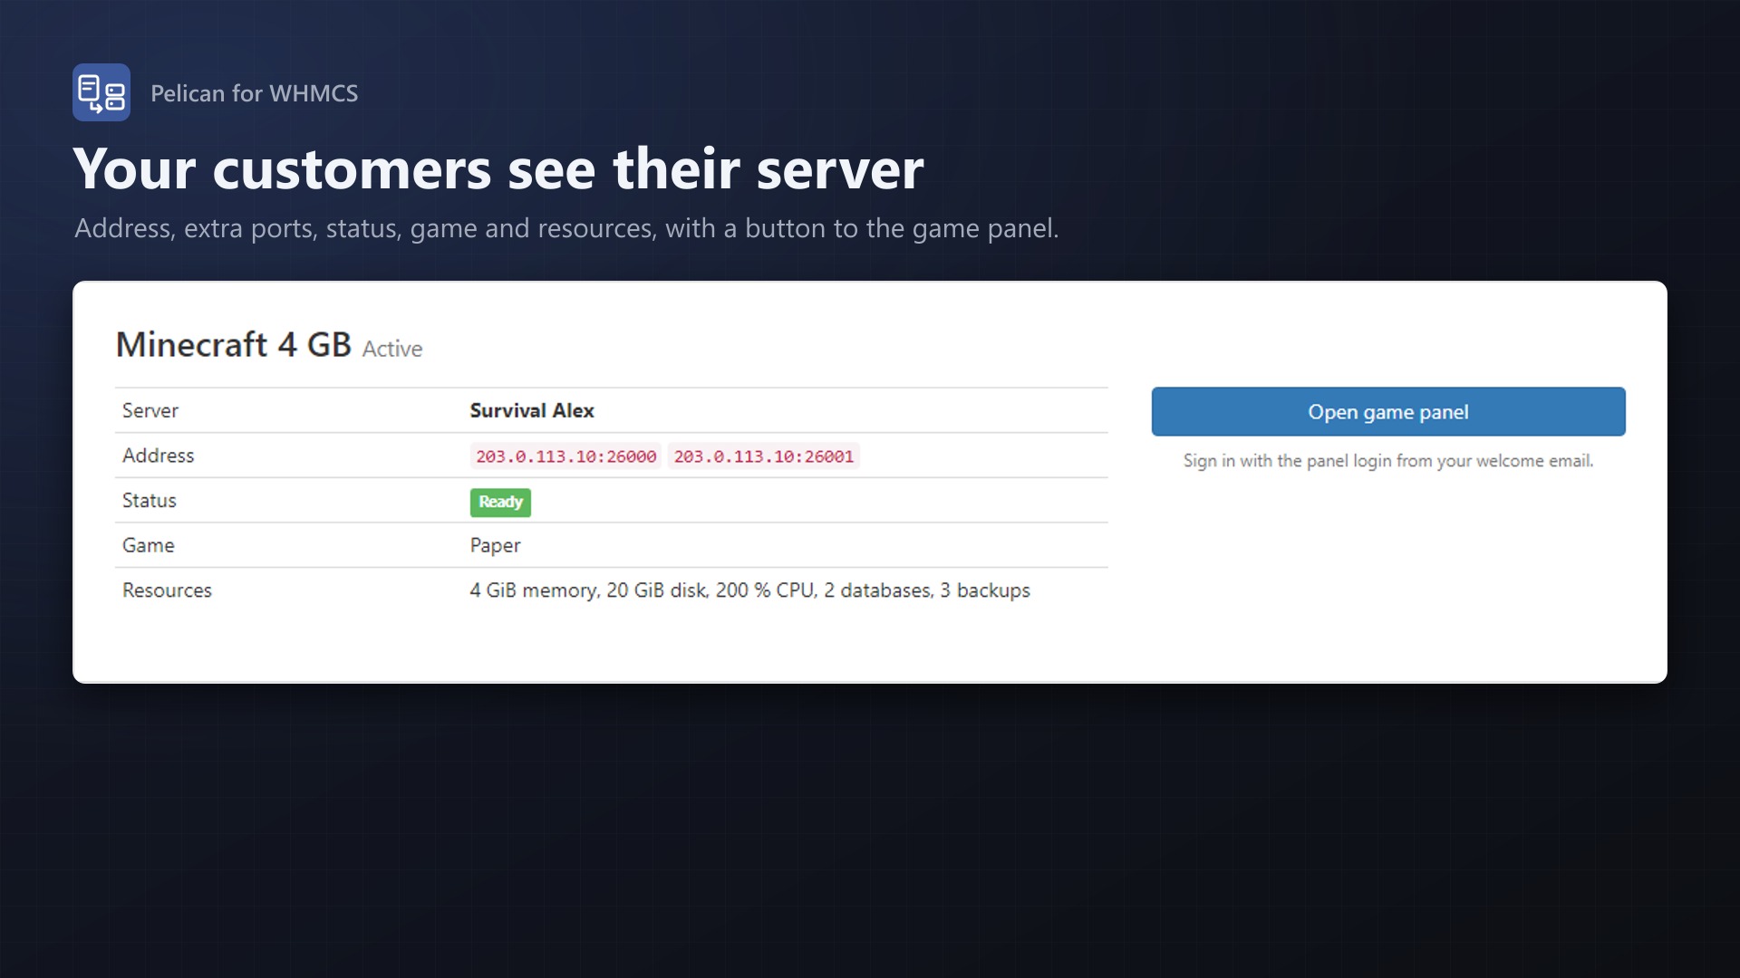Click the Resources row label
This screenshot has height=978, width=1740.
[x=167, y=590]
